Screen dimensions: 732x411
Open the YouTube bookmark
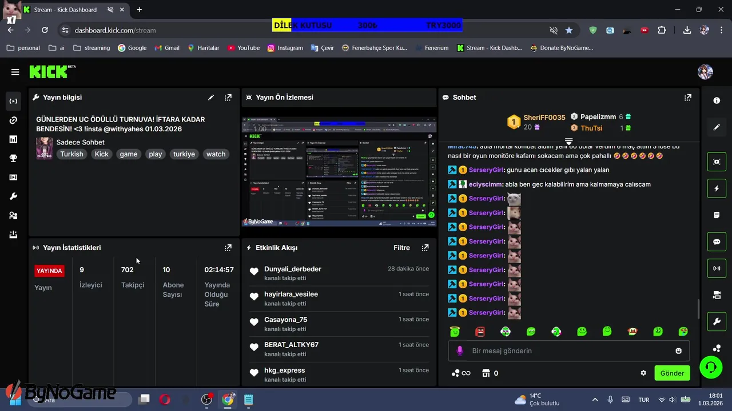[243, 48]
